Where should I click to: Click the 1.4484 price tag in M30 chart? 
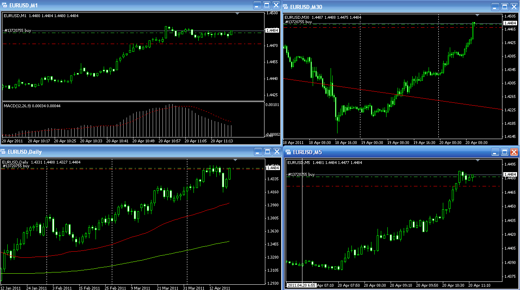point(511,23)
